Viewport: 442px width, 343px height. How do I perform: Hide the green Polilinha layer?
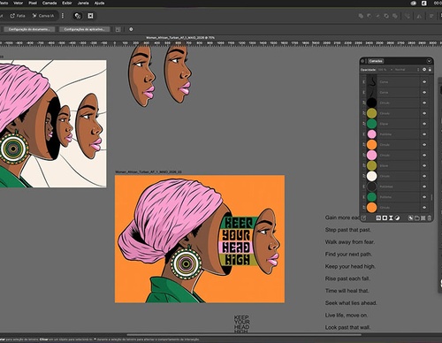[x=424, y=197]
